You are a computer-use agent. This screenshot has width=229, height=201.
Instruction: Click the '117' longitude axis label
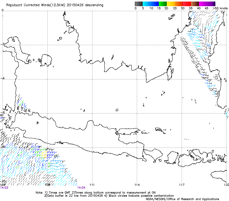pyautogui.click(x=182, y=185)
